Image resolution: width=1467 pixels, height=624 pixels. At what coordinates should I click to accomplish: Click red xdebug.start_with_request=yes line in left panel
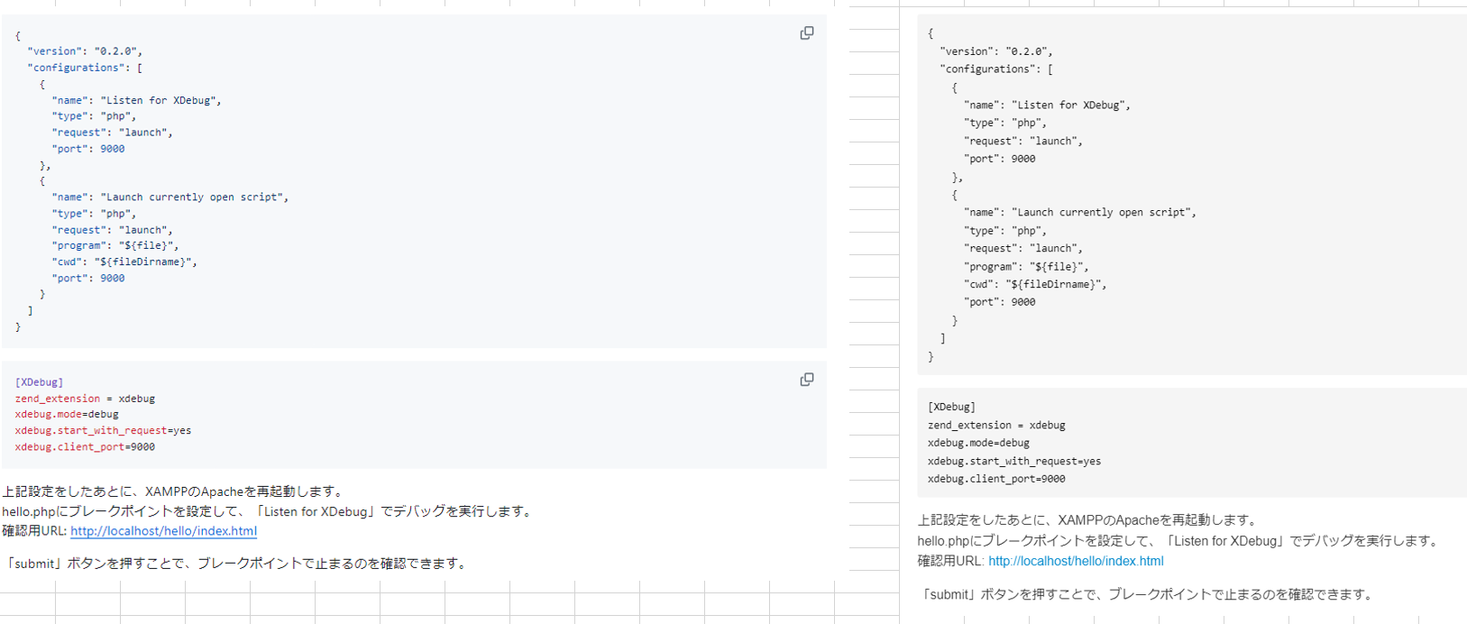103,431
